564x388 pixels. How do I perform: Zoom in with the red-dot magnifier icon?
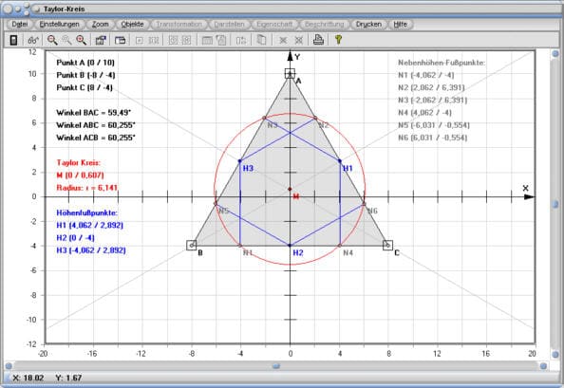click(x=82, y=40)
